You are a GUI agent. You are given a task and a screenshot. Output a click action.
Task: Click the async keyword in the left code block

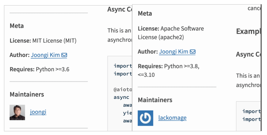[x=121, y=97]
